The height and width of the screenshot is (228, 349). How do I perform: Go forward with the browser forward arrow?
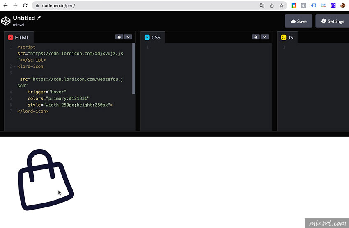pyautogui.click(x=15, y=6)
